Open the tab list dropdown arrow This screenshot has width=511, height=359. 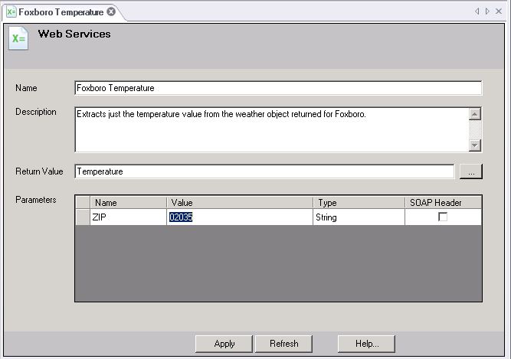498,11
